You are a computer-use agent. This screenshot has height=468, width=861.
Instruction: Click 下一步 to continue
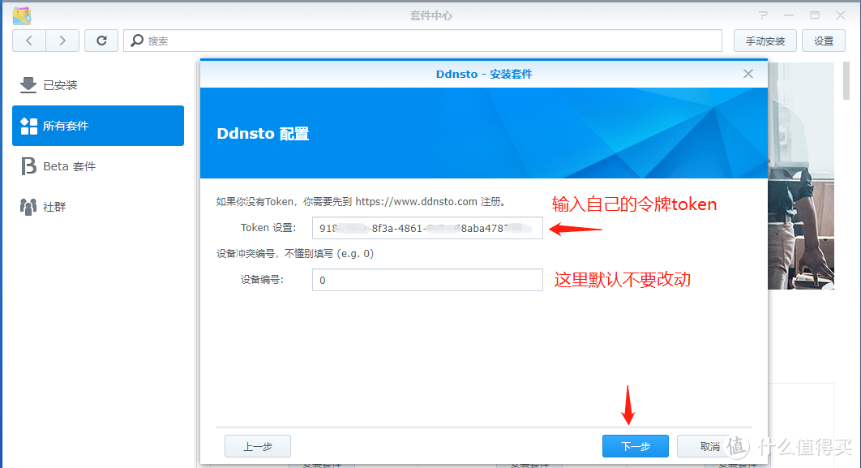pos(636,446)
